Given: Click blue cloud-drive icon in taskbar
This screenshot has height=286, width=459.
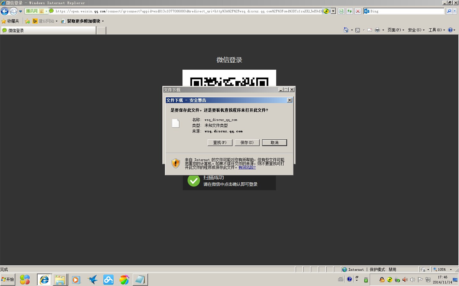Looking at the screenshot, I should pyautogui.click(x=108, y=280).
